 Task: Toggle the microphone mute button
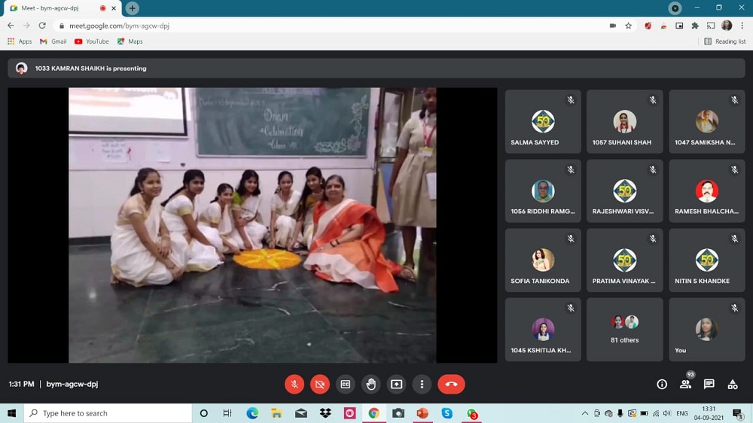click(x=294, y=384)
